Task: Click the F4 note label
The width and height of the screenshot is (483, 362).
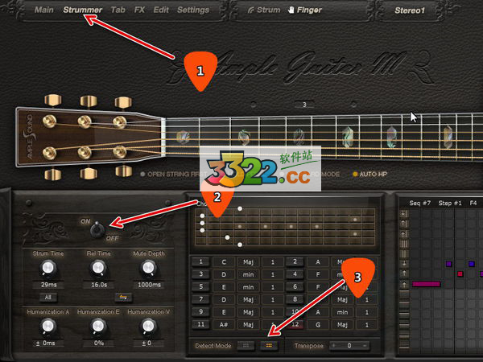Action: [x=473, y=204]
